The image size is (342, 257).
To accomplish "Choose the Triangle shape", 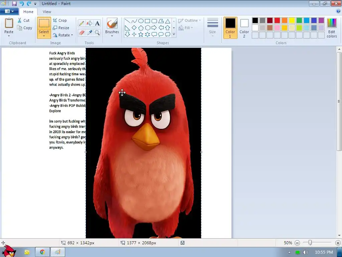I will [168, 21].
